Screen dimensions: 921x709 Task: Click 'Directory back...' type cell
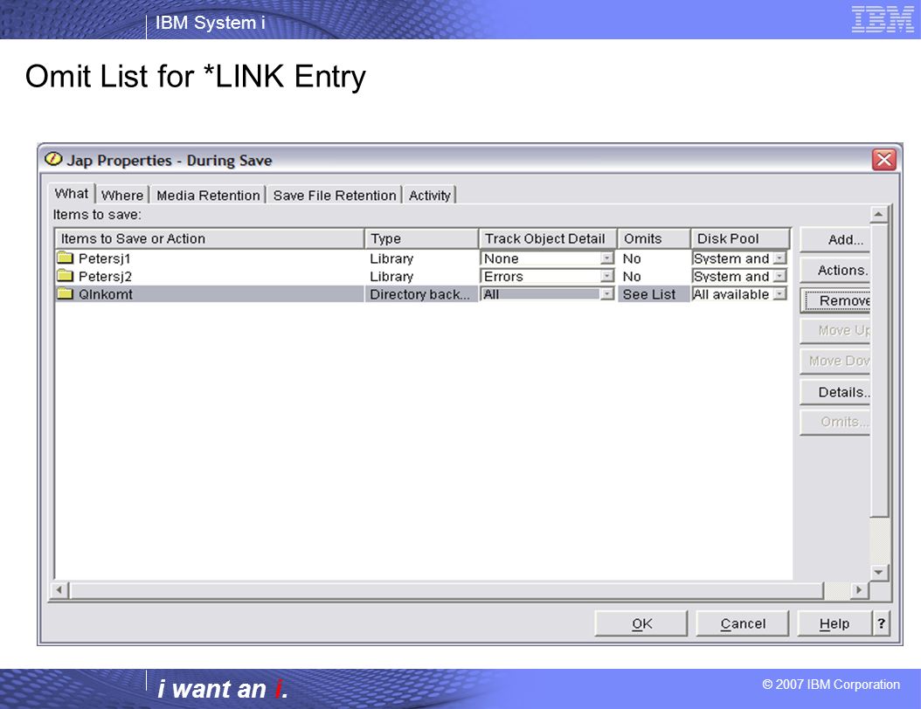point(419,294)
